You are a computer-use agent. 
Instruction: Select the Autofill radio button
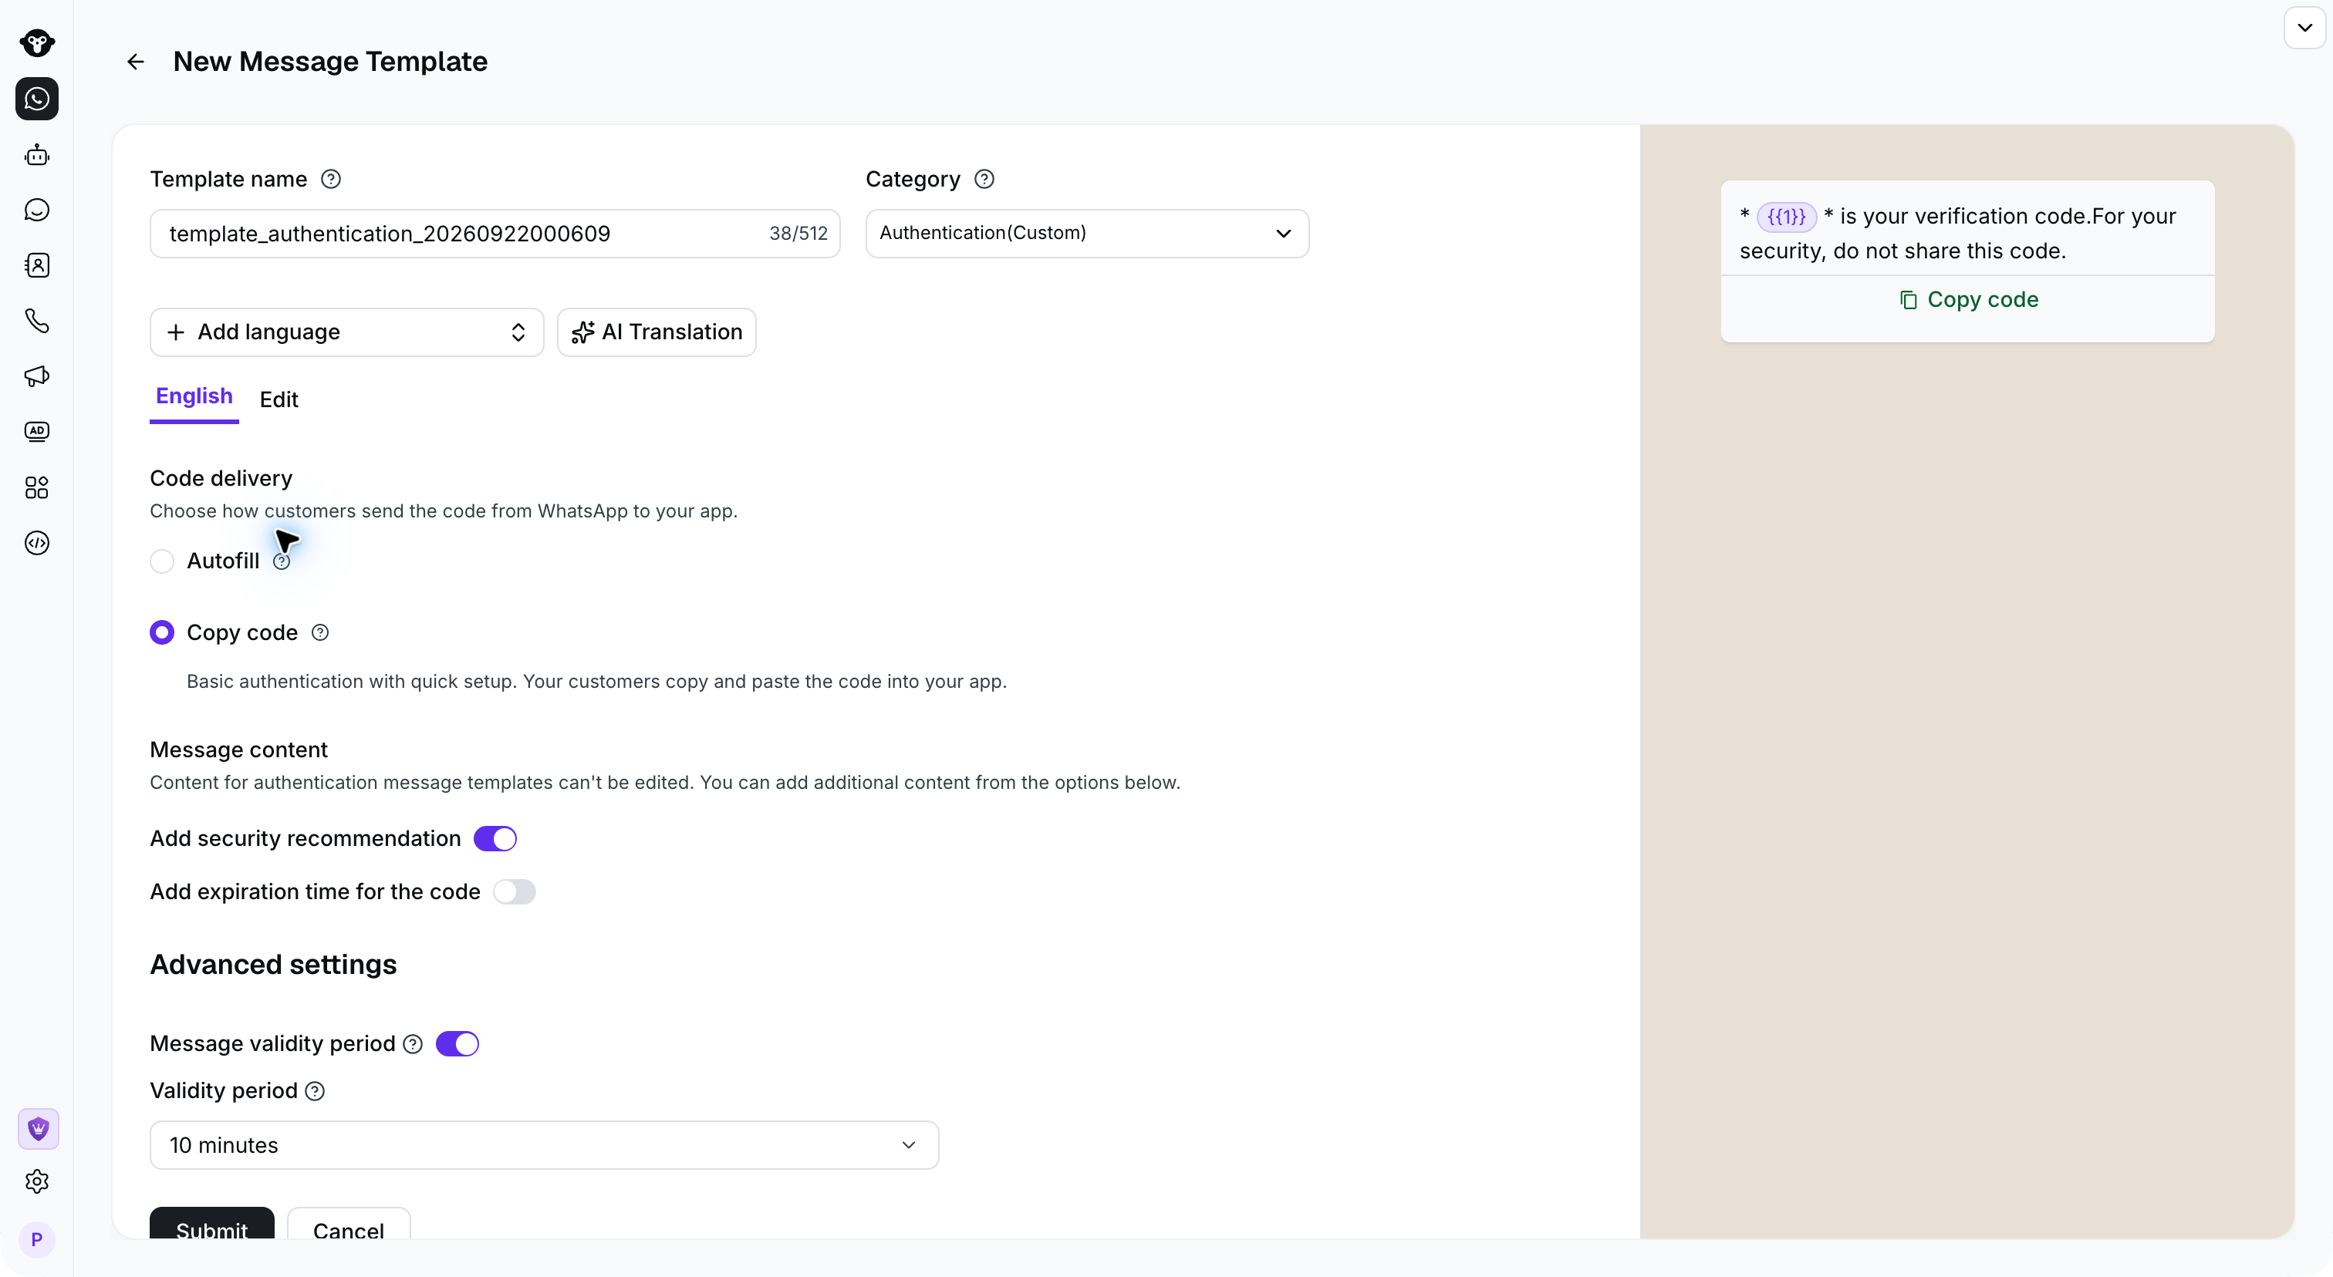click(162, 562)
